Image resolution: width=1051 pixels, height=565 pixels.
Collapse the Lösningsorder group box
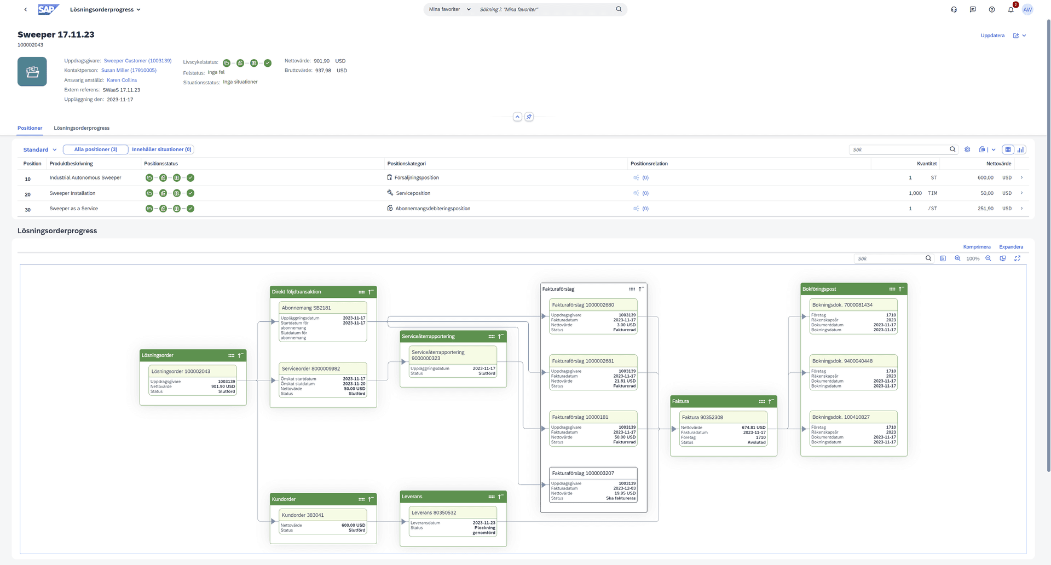point(240,355)
